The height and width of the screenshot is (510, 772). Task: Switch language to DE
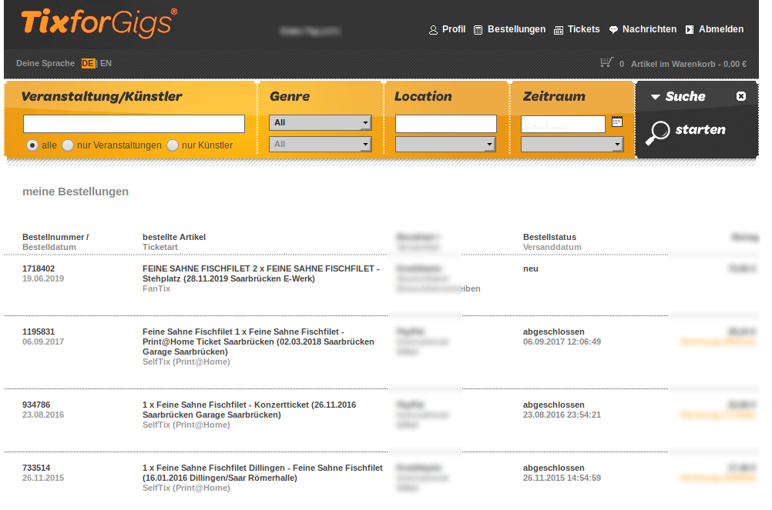click(x=88, y=63)
